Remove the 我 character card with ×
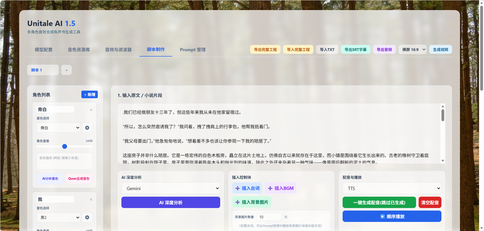Image resolution: width=484 pixels, height=231 pixels. click(91, 200)
